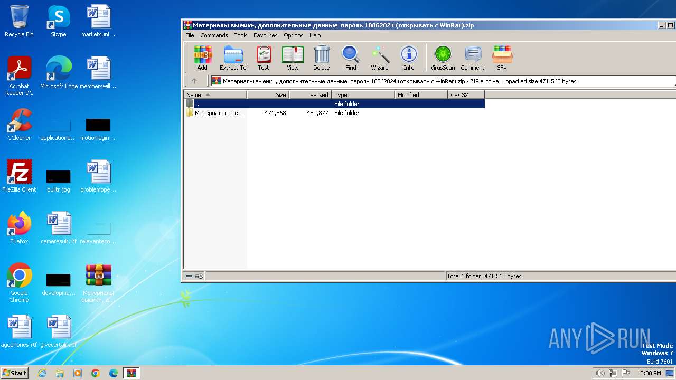Click the WinRAR taskbar button
The width and height of the screenshot is (676, 380).
click(131, 373)
